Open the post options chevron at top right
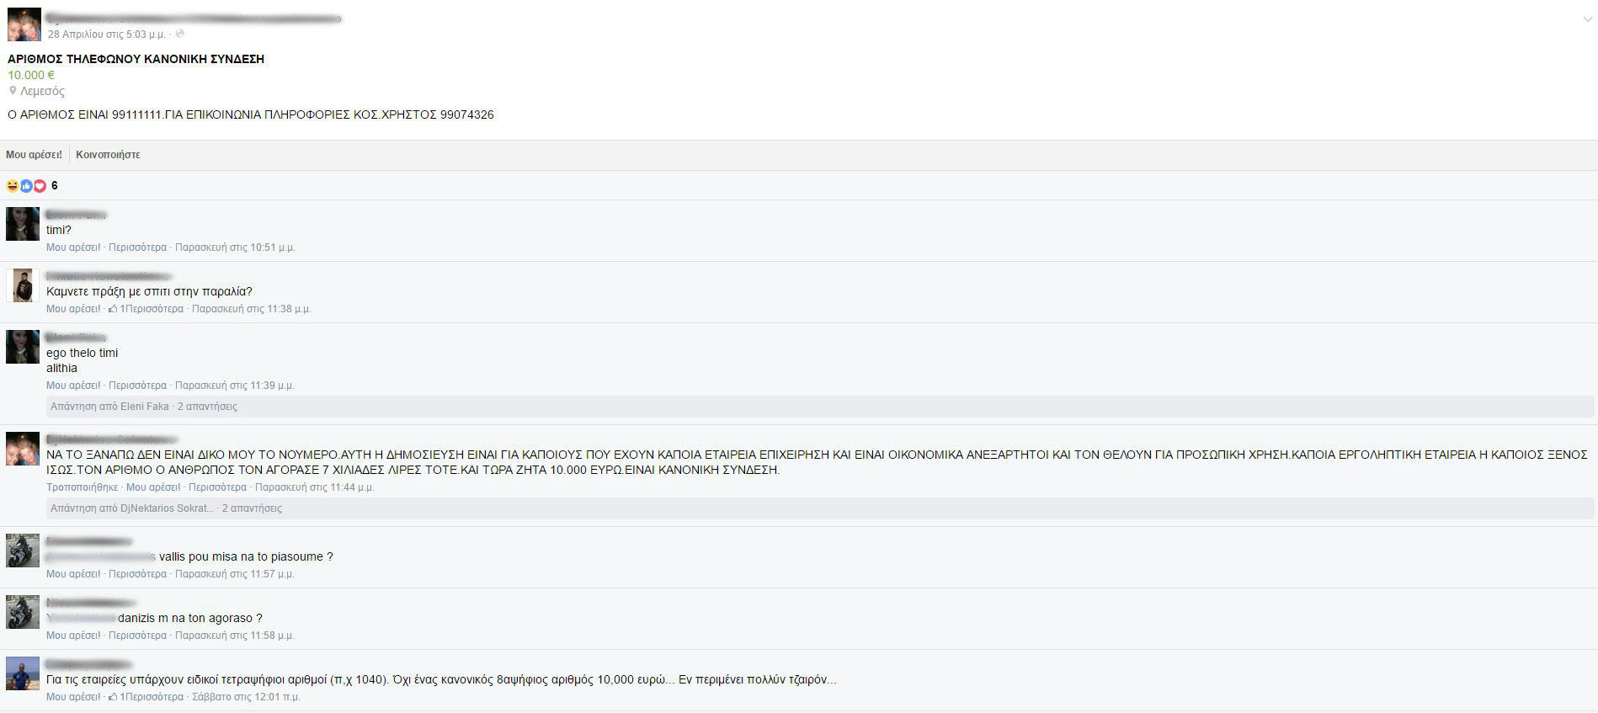The width and height of the screenshot is (1598, 713). pyautogui.click(x=1587, y=19)
